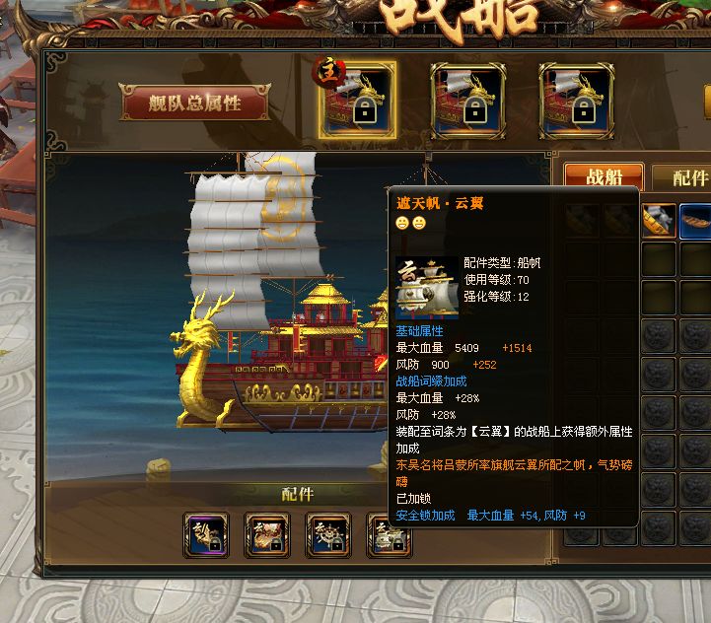Select the golden ship item in inventory
Screen dimensions: 711x623
point(659,221)
